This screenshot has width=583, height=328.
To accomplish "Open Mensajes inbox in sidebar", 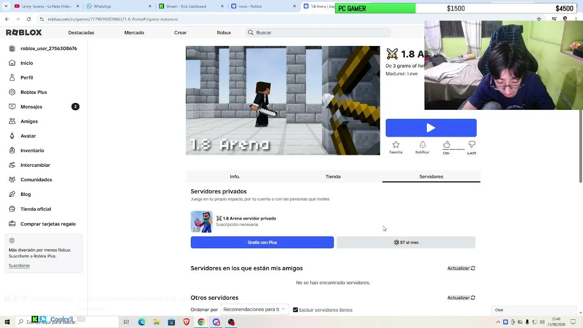I will pyautogui.click(x=31, y=107).
